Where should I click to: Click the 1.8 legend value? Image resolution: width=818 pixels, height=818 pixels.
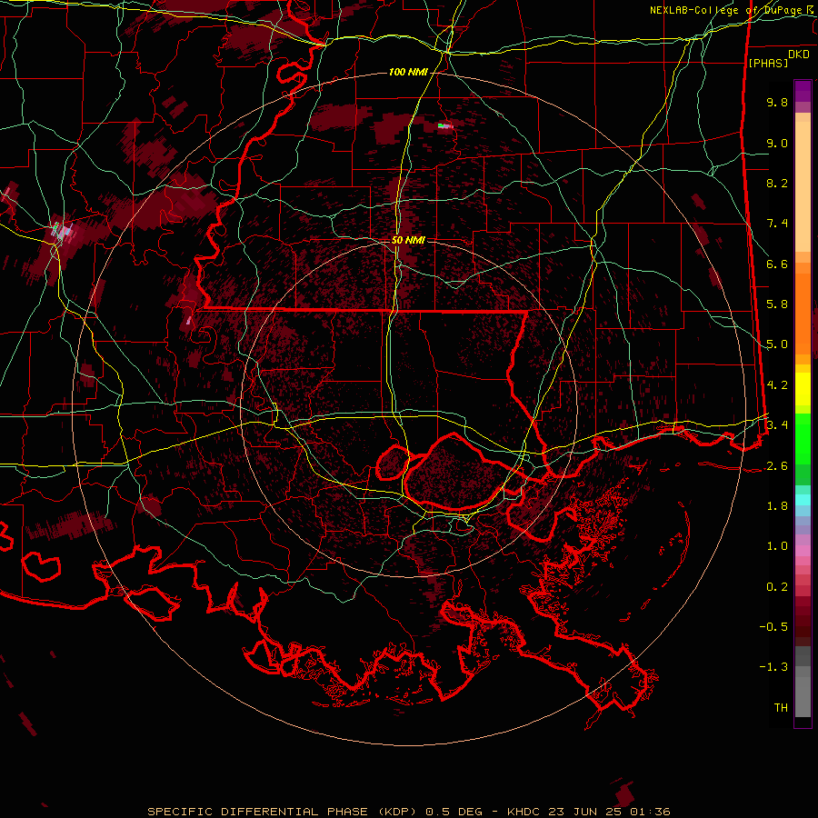777,506
